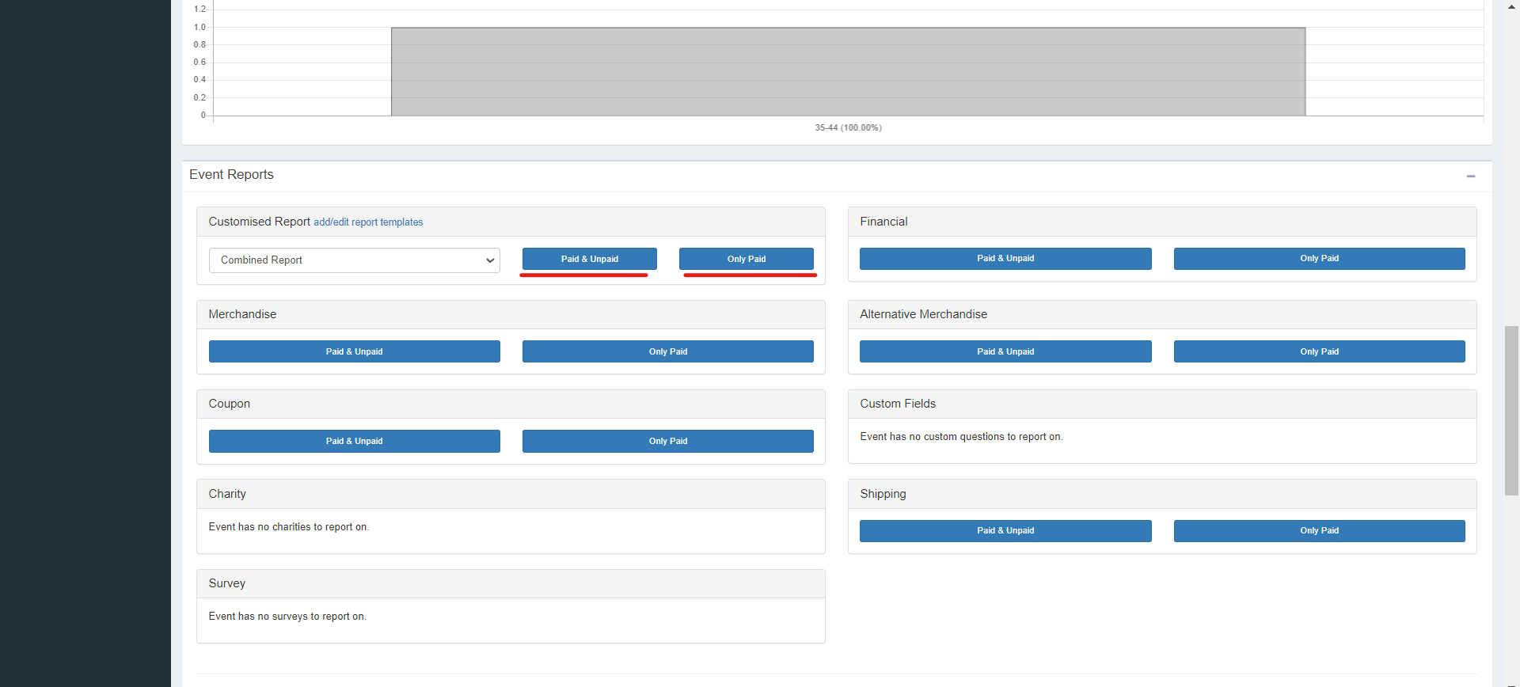Generate Customised Report for Only Paid
The width and height of the screenshot is (1520, 687).
[746, 259]
